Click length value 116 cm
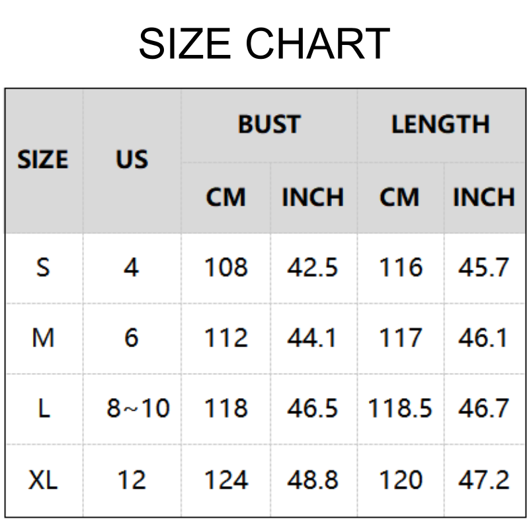This screenshot has height=529, width=529. [x=400, y=268]
